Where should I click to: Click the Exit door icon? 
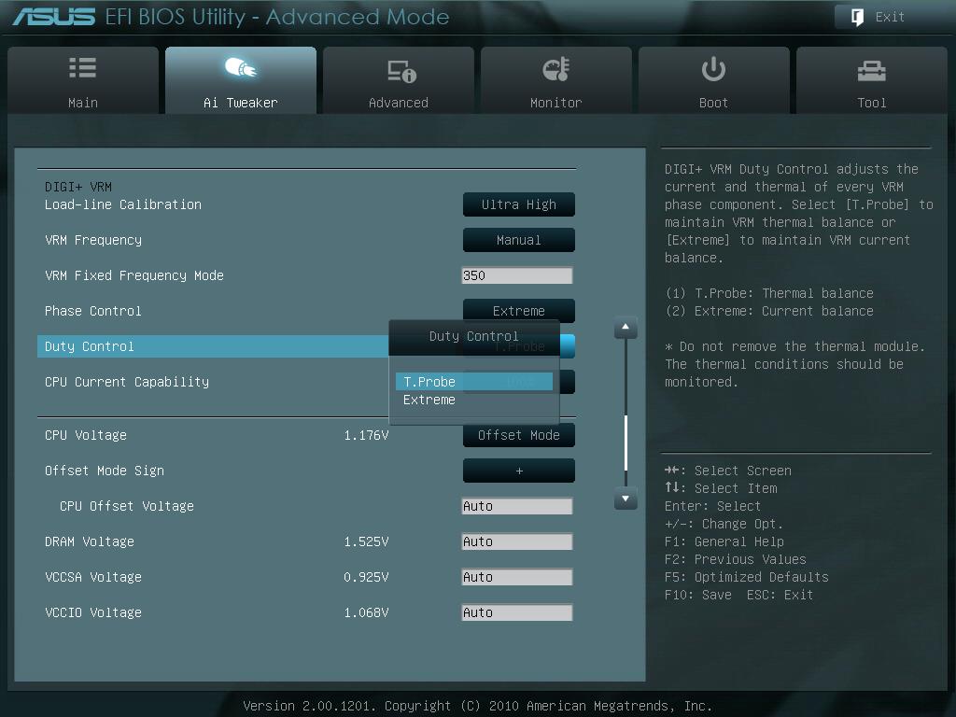click(x=857, y=17)
